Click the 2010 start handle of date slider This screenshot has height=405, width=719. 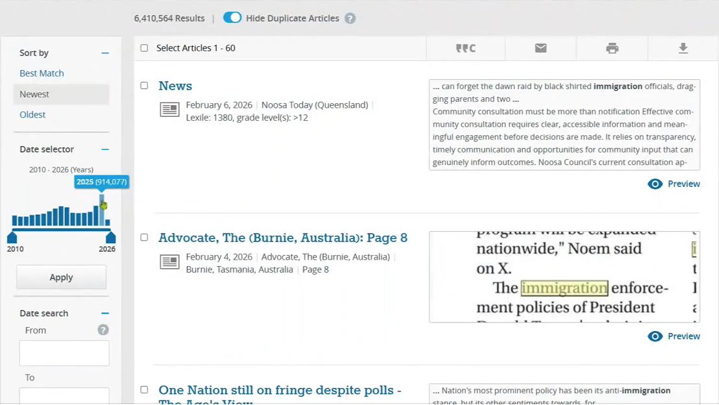point(12,237)
